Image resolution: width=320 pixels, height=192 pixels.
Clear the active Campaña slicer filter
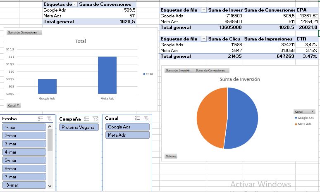96,119
